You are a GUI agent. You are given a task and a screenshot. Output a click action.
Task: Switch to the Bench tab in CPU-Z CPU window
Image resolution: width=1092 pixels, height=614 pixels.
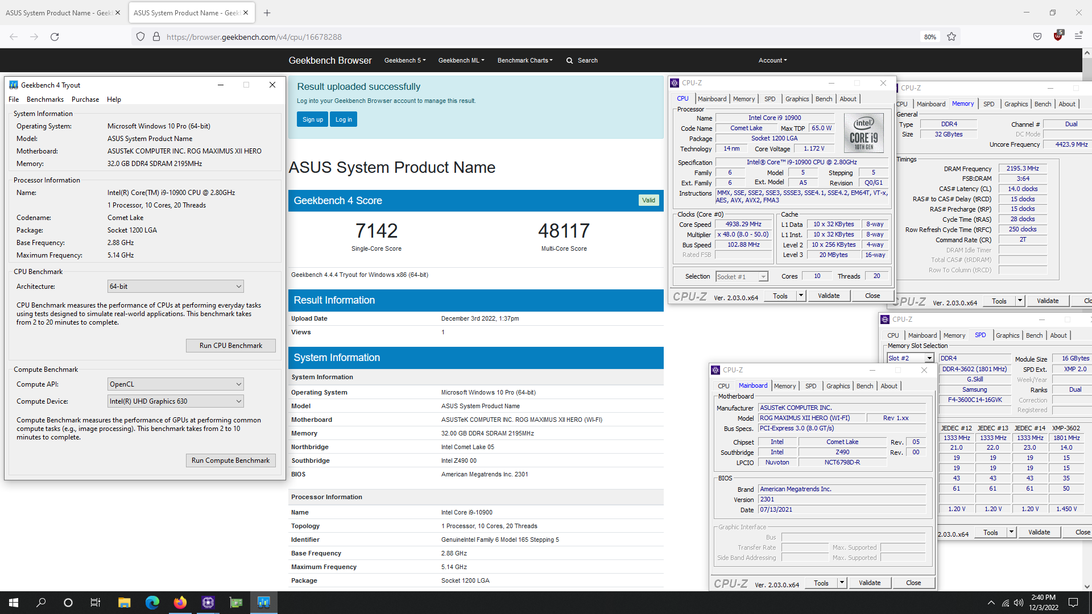pos(824,99)
